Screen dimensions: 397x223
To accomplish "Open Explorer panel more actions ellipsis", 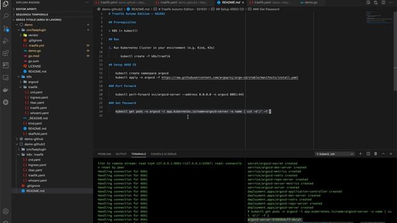I will pyautogui.click(x=87, y=2).
